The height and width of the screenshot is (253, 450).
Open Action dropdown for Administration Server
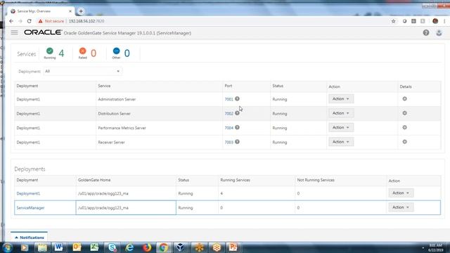341,98
